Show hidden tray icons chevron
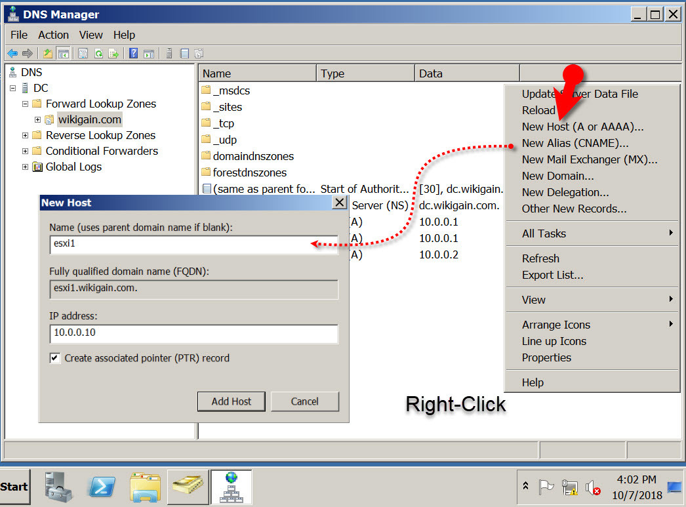Viewport: 686px width, 507px height. 525,485
